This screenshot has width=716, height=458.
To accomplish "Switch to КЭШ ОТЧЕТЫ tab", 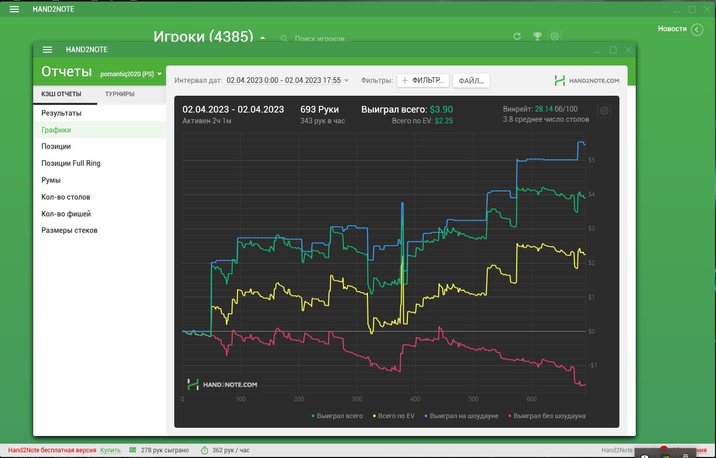I will pos(61,94).
